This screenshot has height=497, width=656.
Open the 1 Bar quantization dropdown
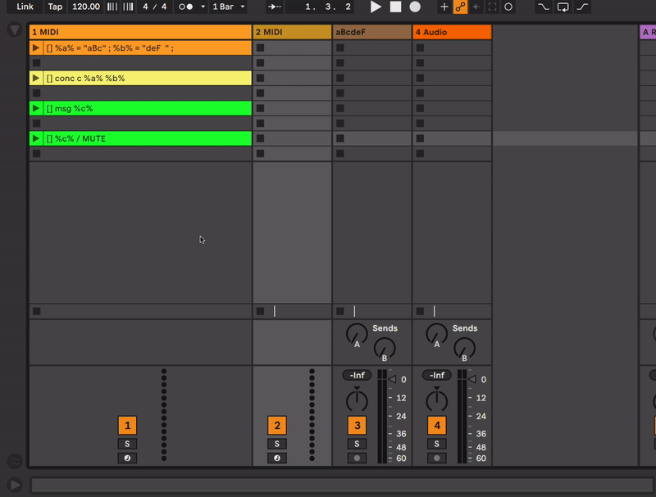tap(229, 7)
